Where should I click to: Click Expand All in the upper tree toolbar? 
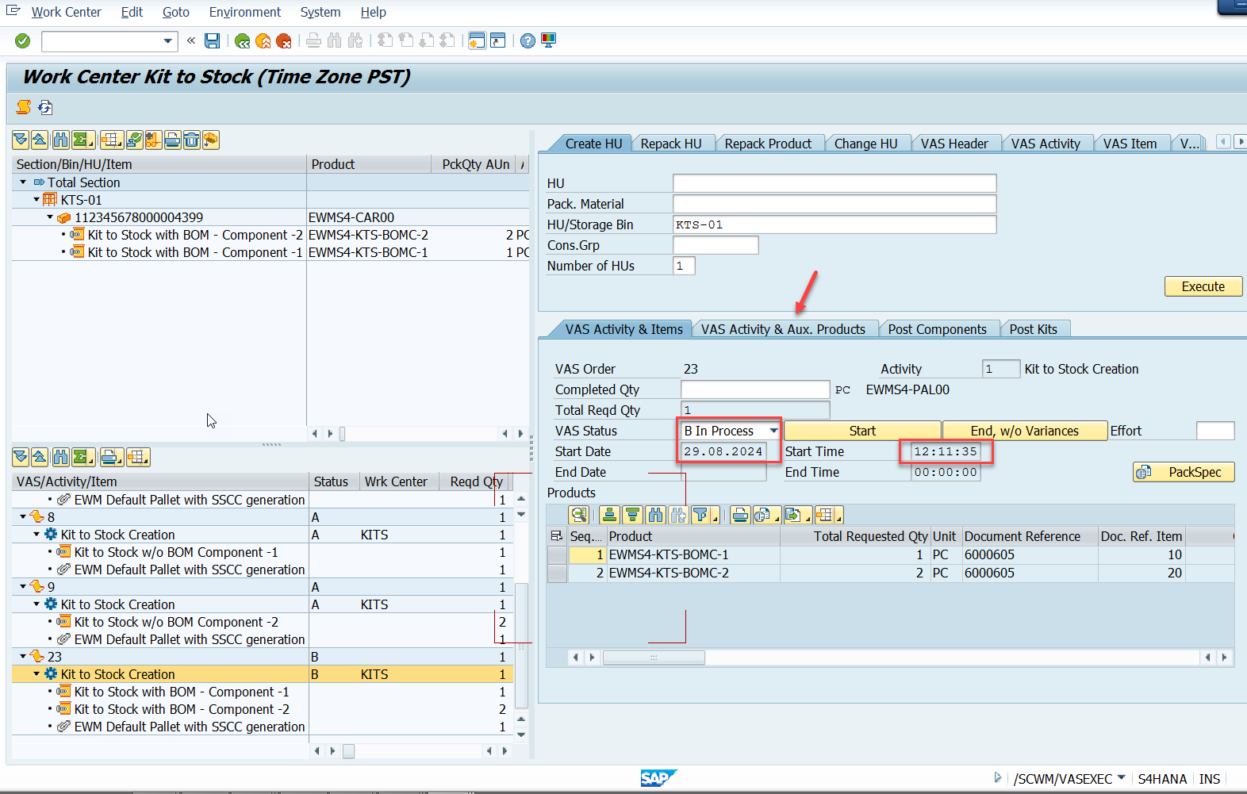tap(21, 140)
